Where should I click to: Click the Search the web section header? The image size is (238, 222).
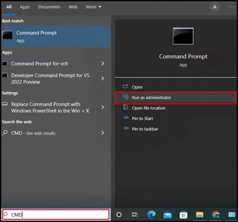(x=17, y=122)
